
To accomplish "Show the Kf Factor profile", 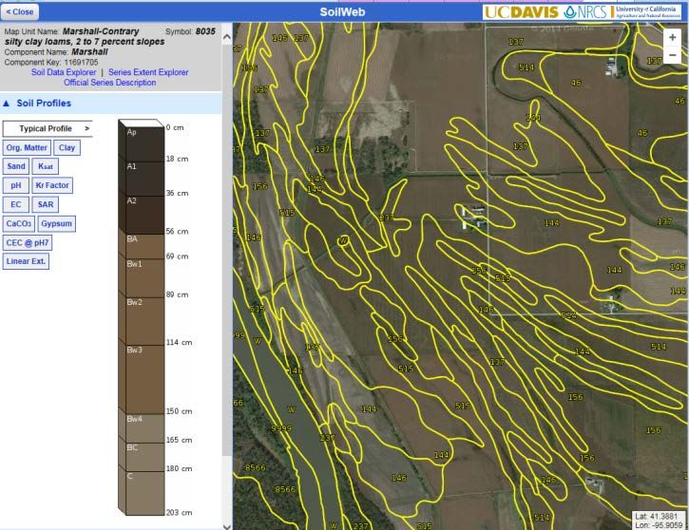I will pyautogui.click(x=52, y=185).
